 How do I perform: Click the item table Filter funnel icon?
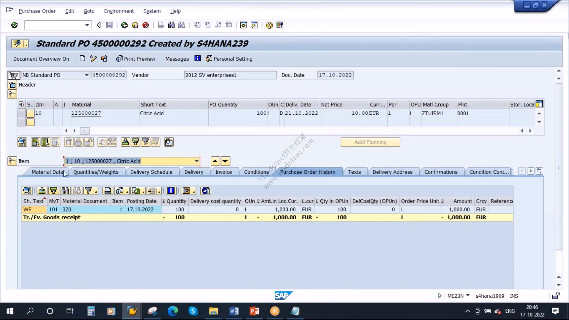146,142
